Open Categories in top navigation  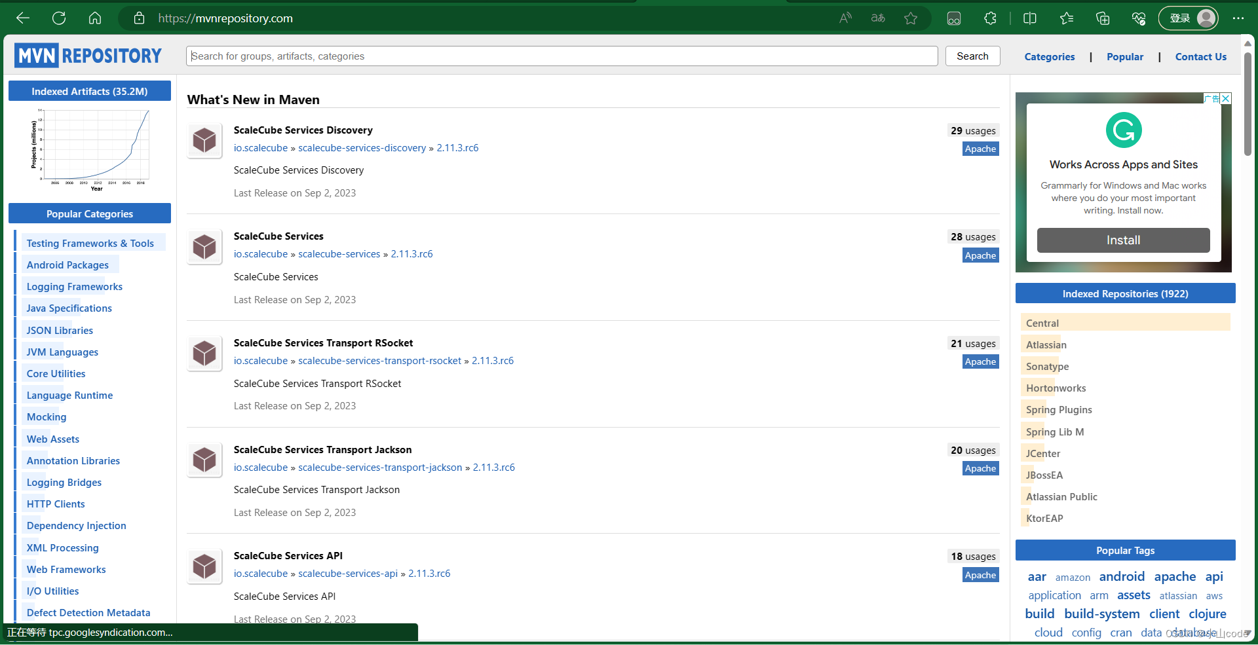1050,57
